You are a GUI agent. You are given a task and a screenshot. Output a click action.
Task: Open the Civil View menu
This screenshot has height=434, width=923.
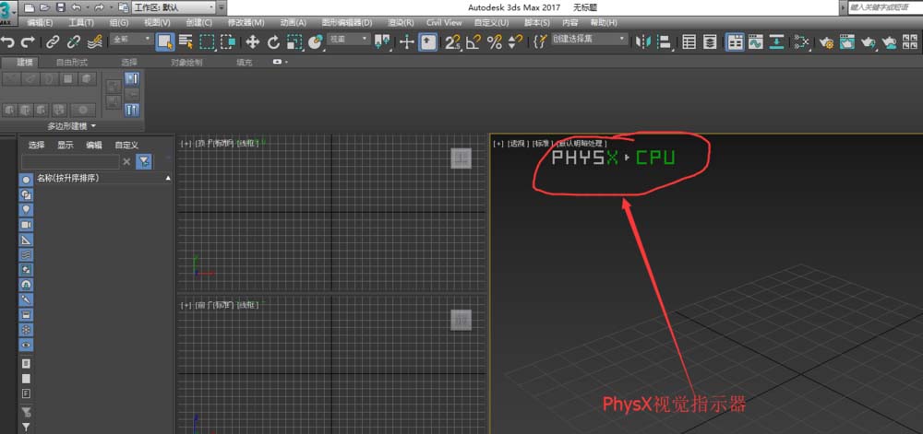click(444, 22)
